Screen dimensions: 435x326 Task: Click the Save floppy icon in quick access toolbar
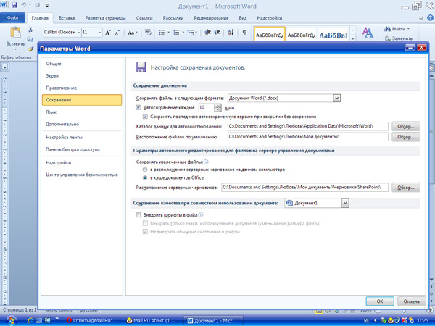14,5
